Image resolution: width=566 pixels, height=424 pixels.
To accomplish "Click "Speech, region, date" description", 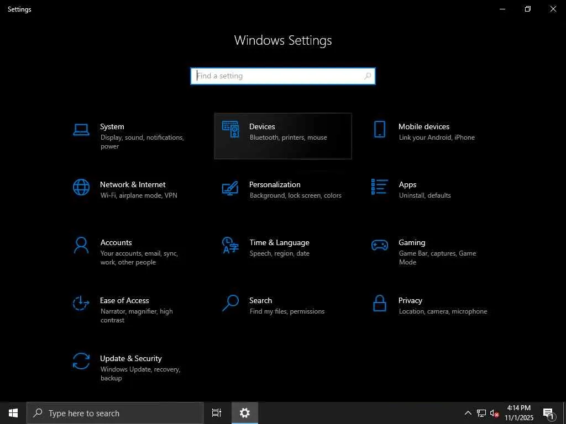I will point(279,253).
